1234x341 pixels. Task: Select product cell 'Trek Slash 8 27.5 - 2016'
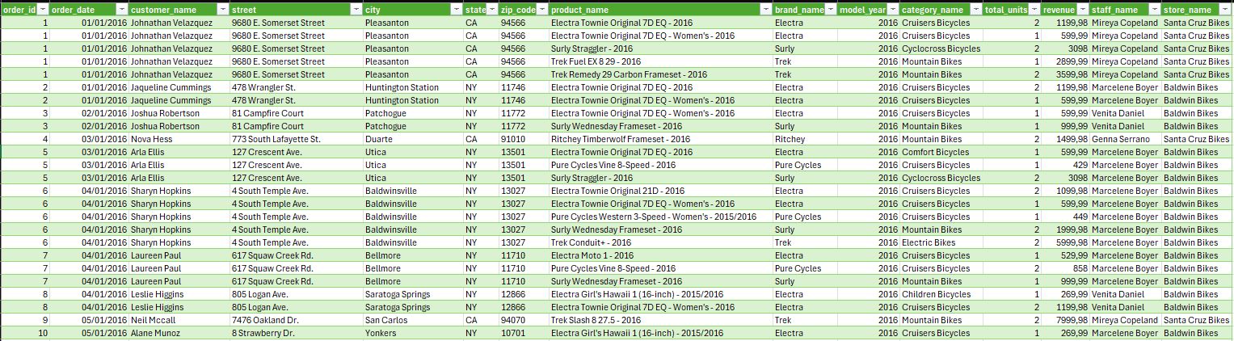660,320
